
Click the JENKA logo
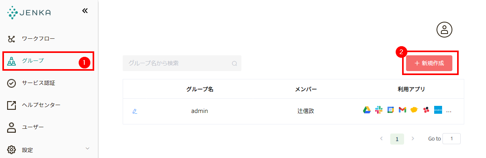click(x=29, y=13)
